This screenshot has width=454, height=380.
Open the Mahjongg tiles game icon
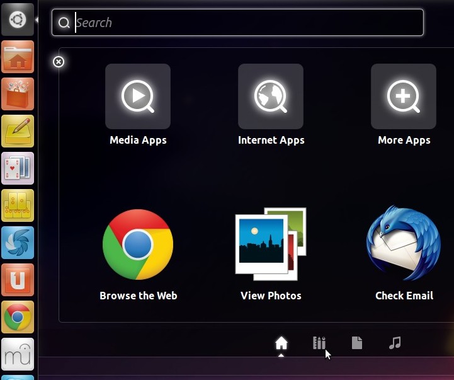point(18,205)
